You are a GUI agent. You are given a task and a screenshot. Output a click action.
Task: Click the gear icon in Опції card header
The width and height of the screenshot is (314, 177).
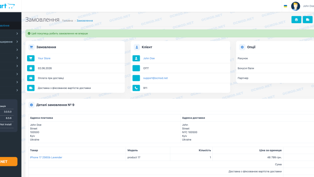tap(242, 47)
